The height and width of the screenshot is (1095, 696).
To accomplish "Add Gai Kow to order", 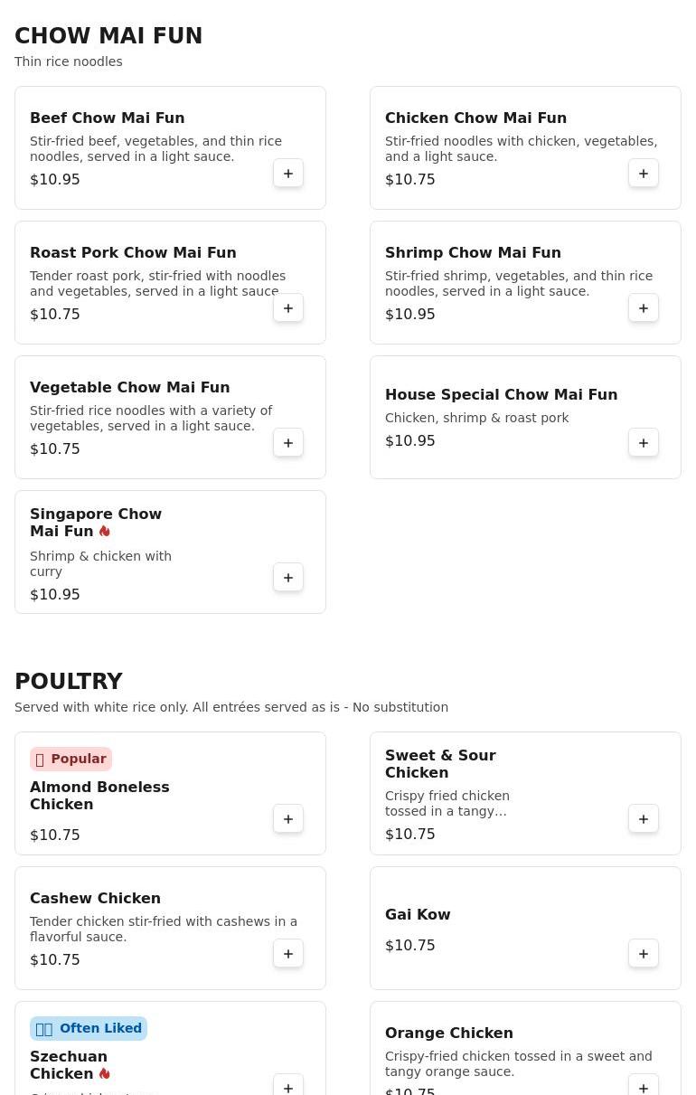I will (644, 954).
